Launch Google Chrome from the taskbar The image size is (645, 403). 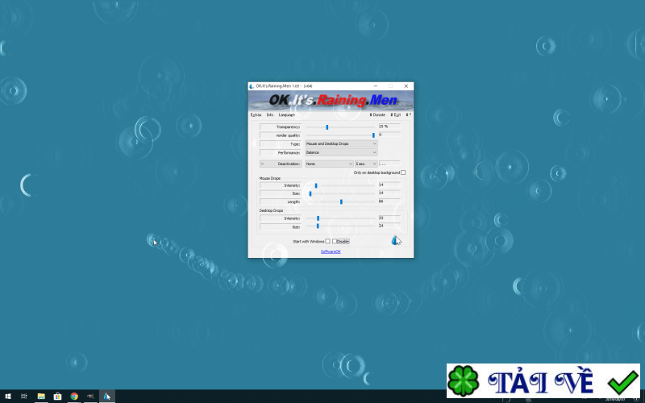click(74, 397)
